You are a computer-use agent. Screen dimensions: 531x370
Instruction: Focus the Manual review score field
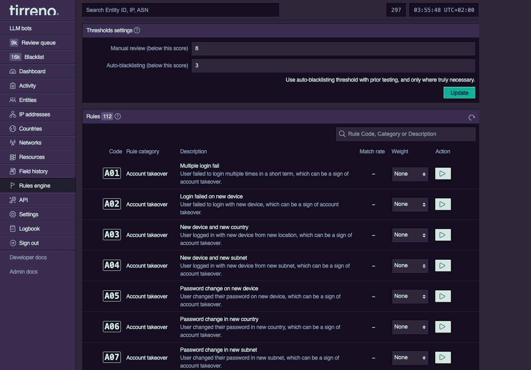tap(333, 48)
